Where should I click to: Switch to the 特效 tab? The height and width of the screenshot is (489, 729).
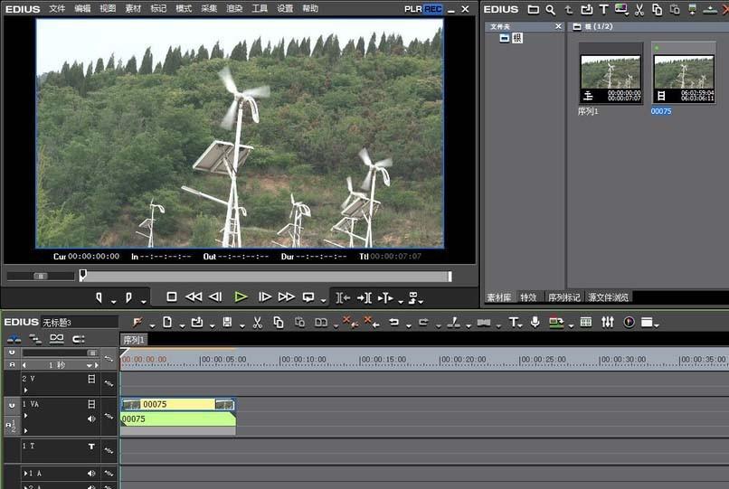point(528,297)
